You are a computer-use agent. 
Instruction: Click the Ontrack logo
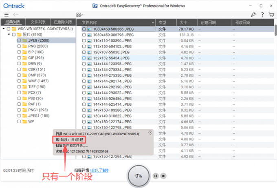pos(14,6)
